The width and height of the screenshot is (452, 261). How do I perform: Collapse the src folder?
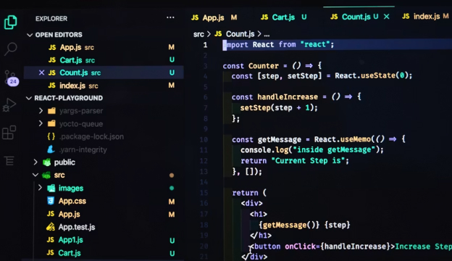tap(35, 175)
